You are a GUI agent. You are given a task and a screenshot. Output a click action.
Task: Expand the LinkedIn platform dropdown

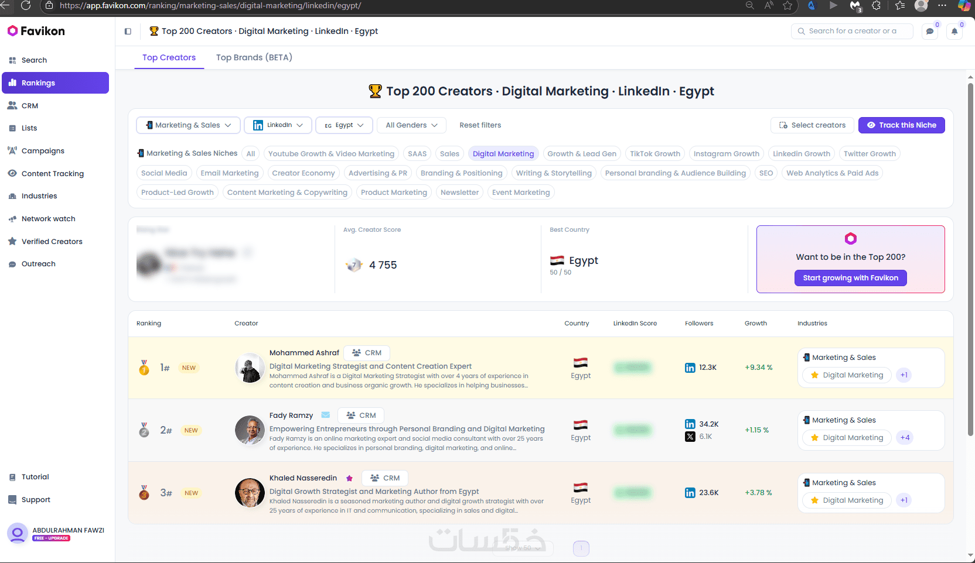coord(278,125)
